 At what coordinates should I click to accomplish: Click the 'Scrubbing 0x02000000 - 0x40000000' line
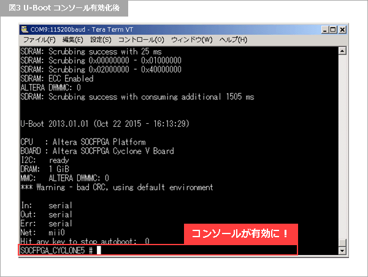pyautogui.click(x=101, y=69)
